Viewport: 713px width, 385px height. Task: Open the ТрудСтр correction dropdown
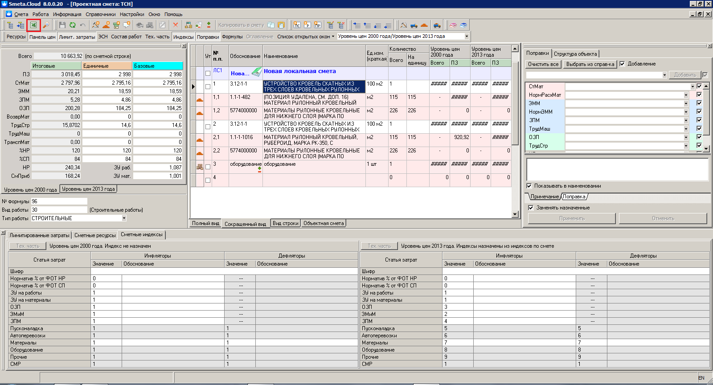(x=686, y=146)
